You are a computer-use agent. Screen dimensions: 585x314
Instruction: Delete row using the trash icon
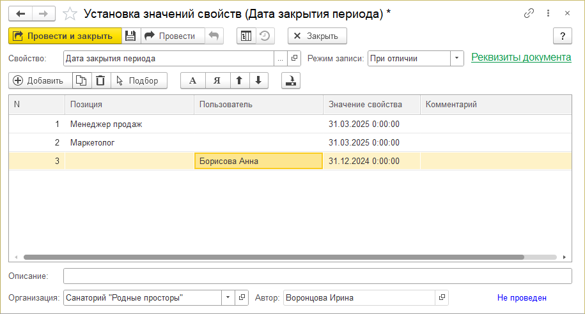click(x=100, y=80)
